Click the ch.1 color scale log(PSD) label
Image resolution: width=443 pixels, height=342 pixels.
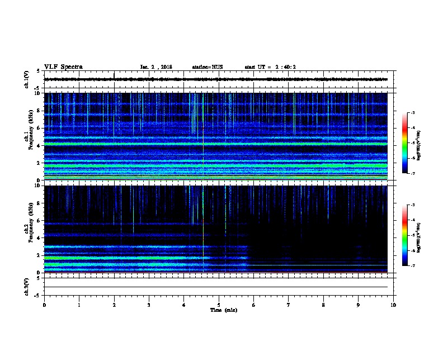click(x=419, y=145)
